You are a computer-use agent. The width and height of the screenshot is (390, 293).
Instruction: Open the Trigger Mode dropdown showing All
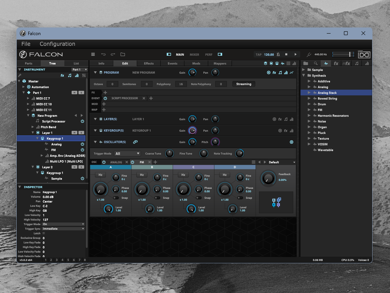128,154
